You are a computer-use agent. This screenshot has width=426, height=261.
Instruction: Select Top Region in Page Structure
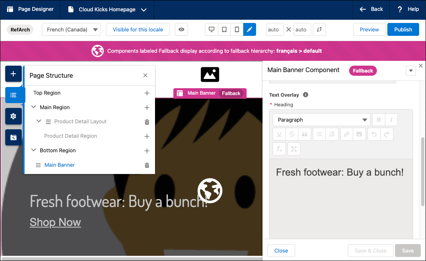point(47,93)
